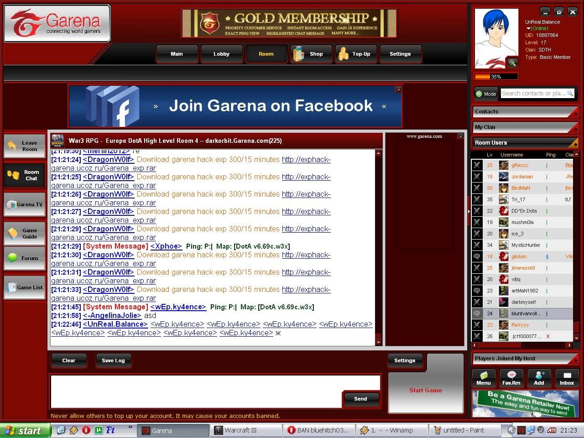584x438 pixels.
Task: Click the Leave Room arrow icon
Action: coord(12,146)
